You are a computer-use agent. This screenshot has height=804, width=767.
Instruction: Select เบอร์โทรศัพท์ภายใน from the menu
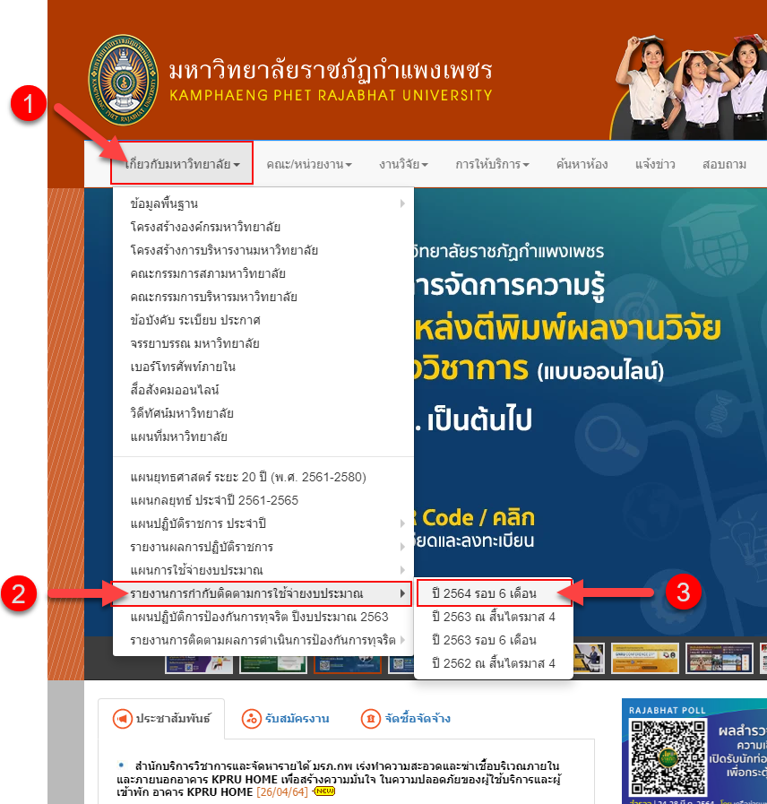(263, 367)
